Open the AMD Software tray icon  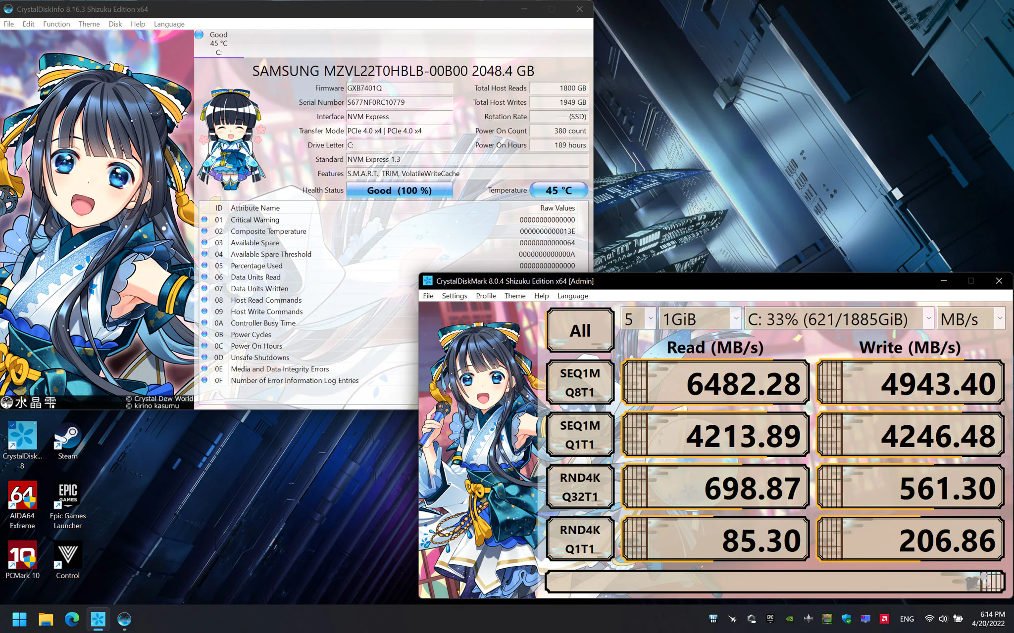coord(884,619)
